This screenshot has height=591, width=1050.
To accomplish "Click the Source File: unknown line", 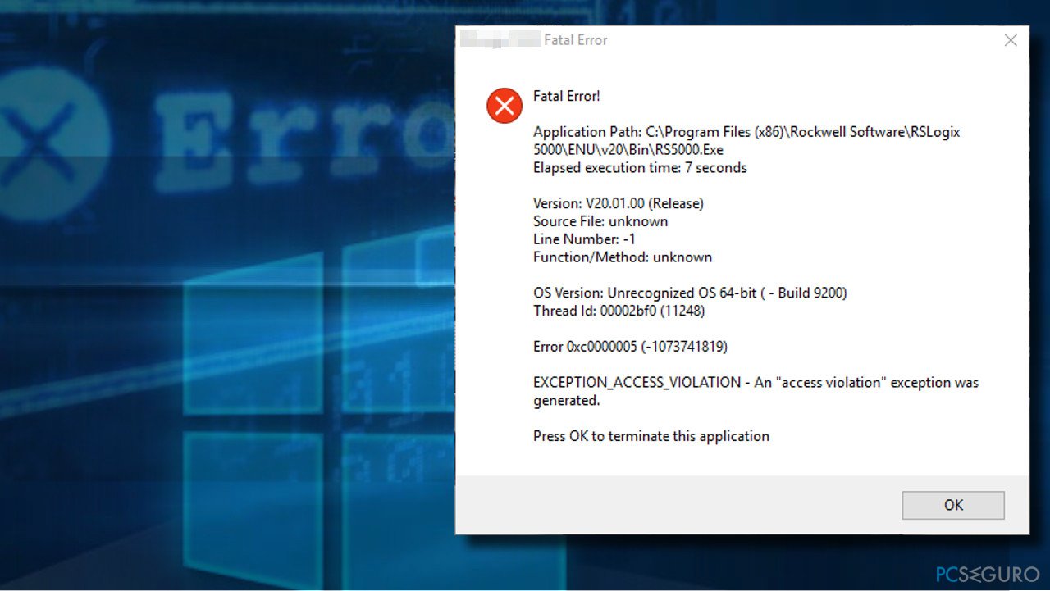I will tap(600, 220).
